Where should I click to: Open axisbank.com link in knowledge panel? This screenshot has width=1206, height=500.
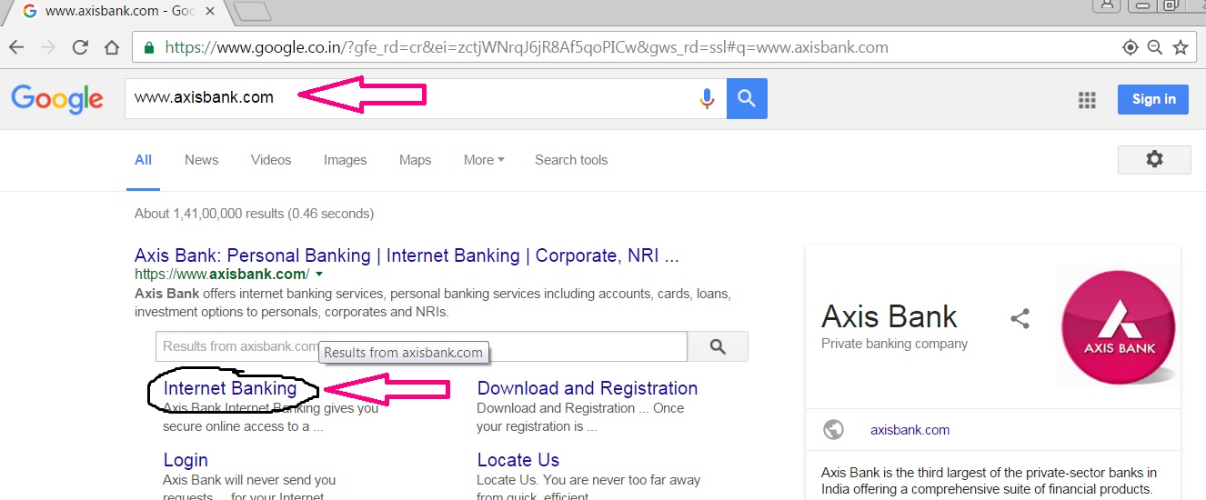pos(910,430)
